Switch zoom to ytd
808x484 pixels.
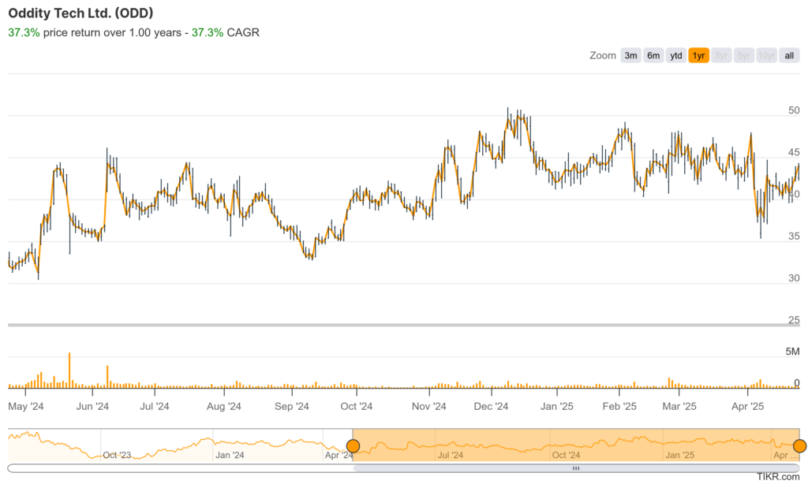coord(676,56)
